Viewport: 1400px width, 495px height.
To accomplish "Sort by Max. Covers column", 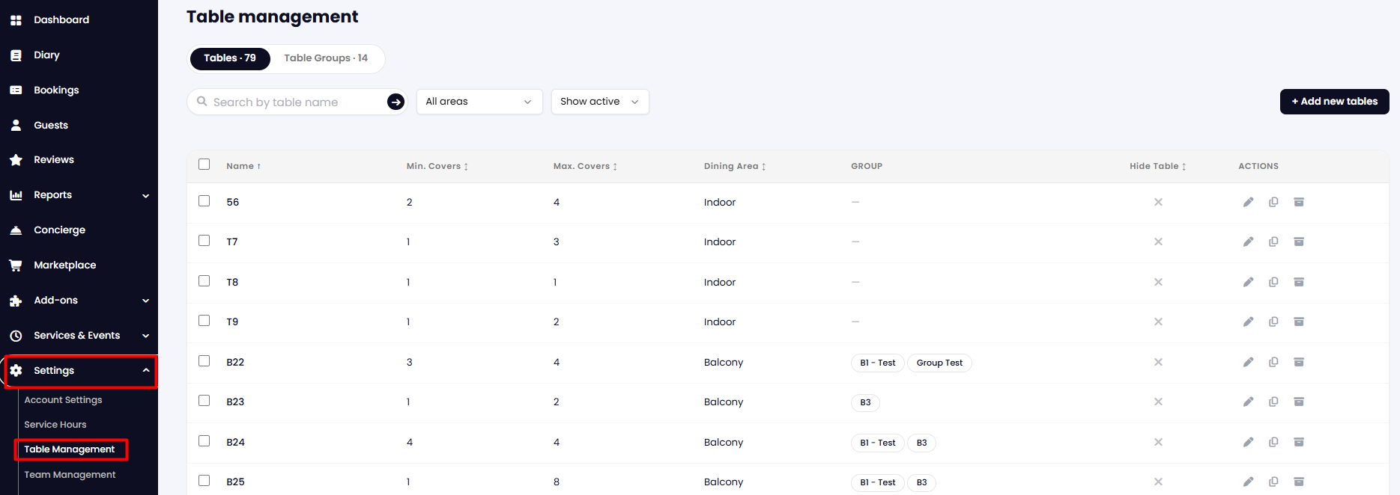I will pos(585,166).
